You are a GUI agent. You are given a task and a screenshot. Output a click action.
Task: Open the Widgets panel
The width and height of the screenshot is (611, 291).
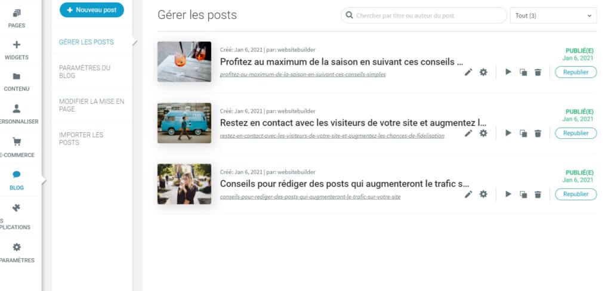tap(17, 50)
